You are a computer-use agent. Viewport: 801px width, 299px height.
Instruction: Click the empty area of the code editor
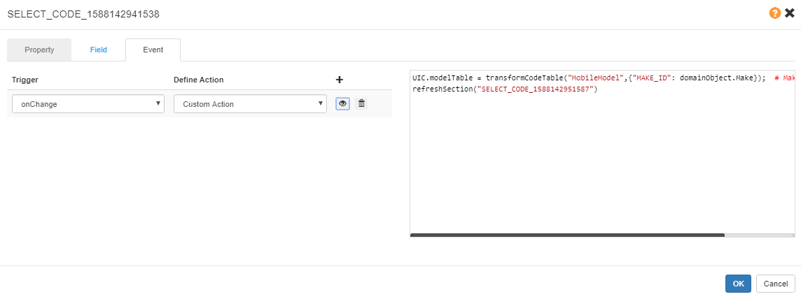pos(602,168)
